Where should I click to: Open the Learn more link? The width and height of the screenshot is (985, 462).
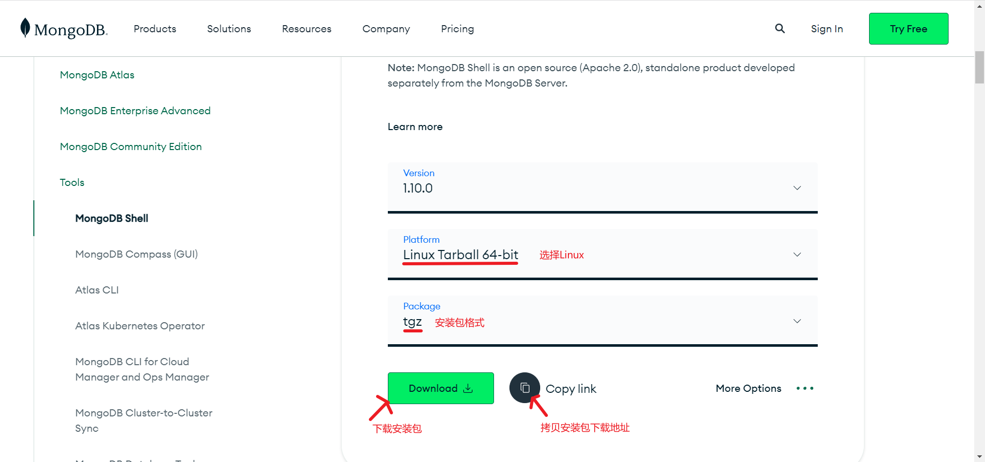pyautogui.click(x=415, y=127)
